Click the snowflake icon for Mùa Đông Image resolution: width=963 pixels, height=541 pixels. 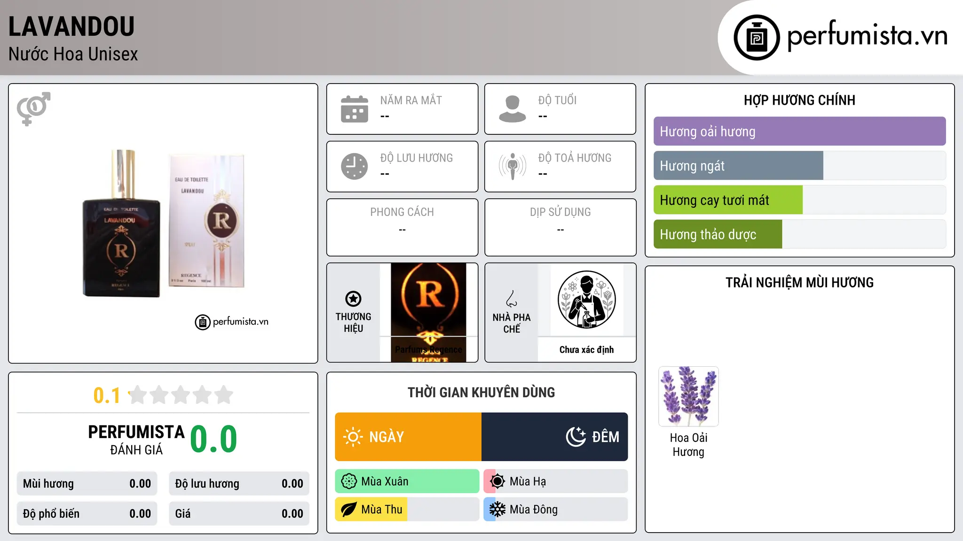click(x=497, y=510)
